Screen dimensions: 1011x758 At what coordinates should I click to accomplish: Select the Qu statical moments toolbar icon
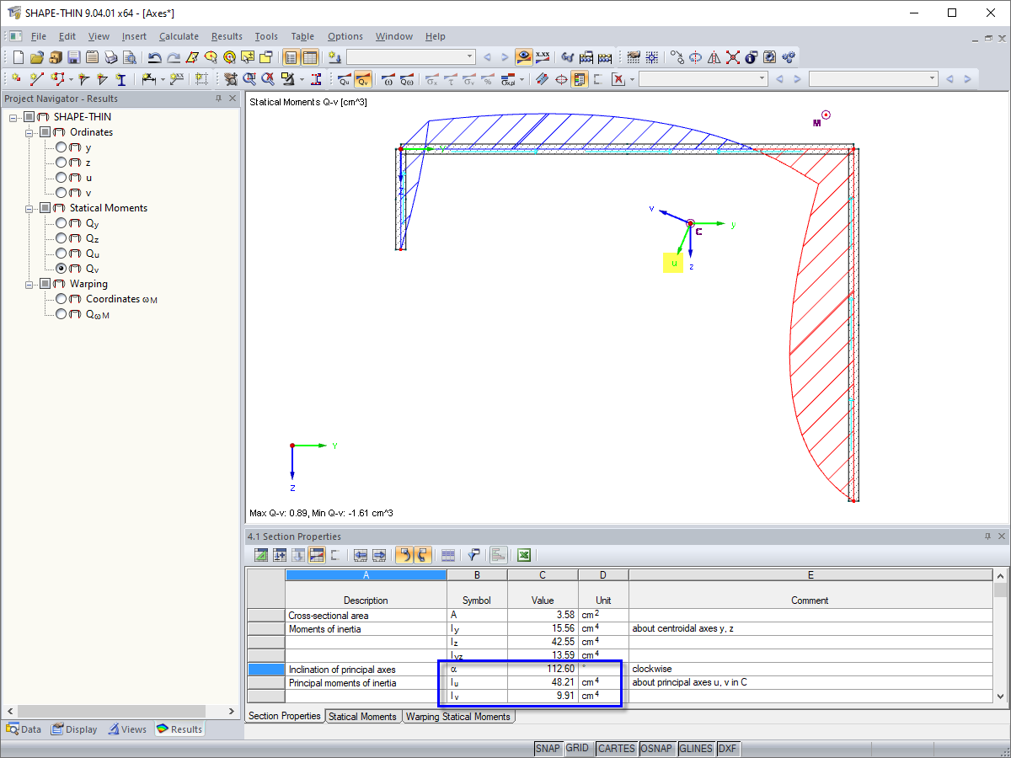click(x=345, y=80)
